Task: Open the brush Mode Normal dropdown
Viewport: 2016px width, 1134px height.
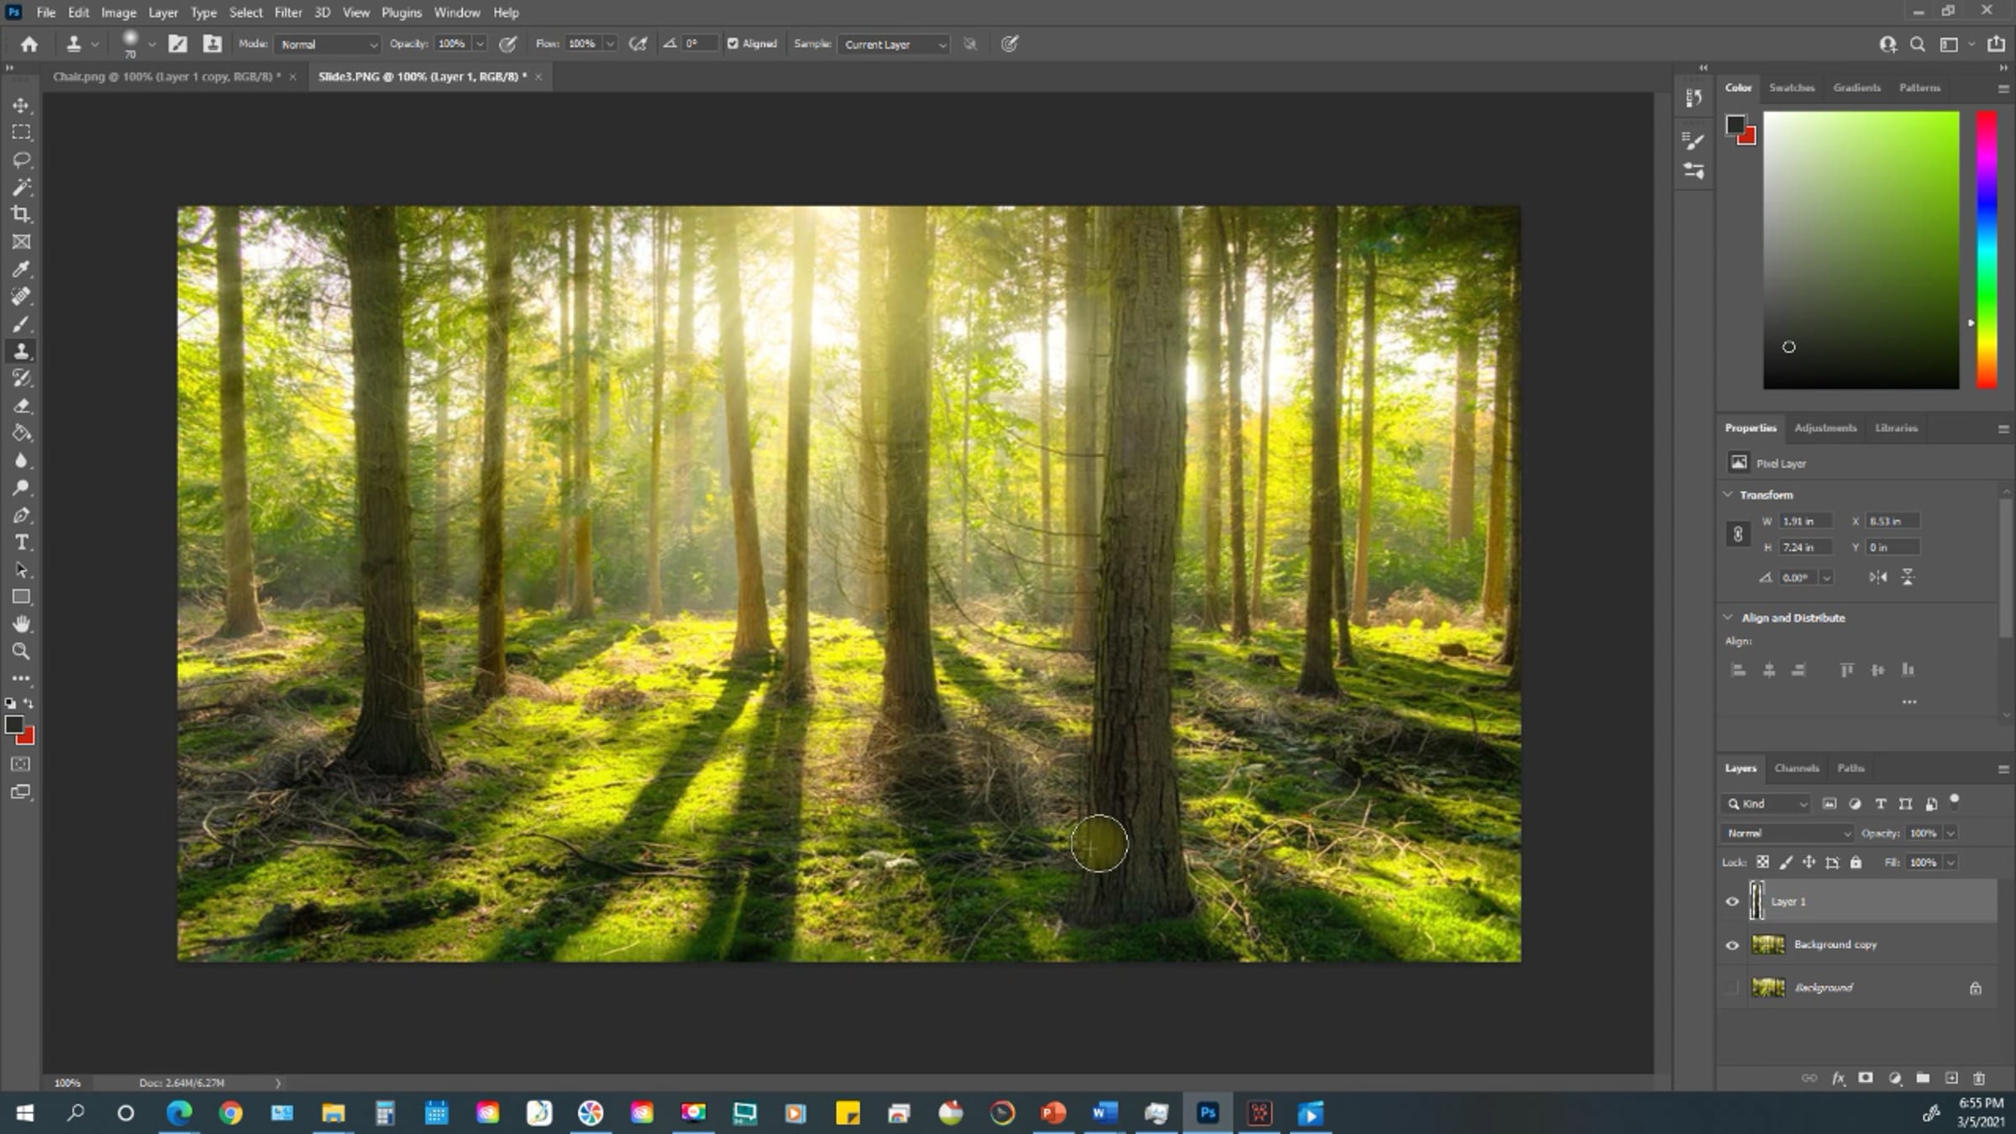Action: 328,45
